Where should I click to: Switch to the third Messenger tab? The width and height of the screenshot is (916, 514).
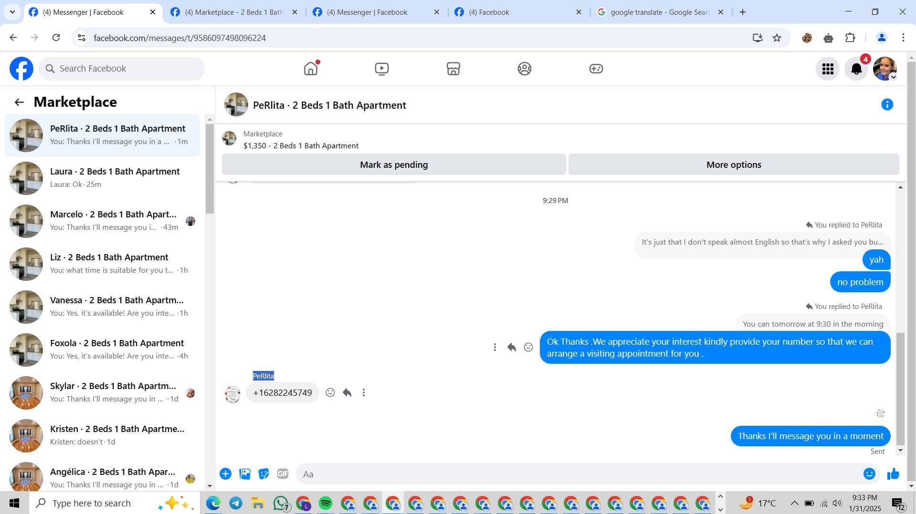pos(376,12)
